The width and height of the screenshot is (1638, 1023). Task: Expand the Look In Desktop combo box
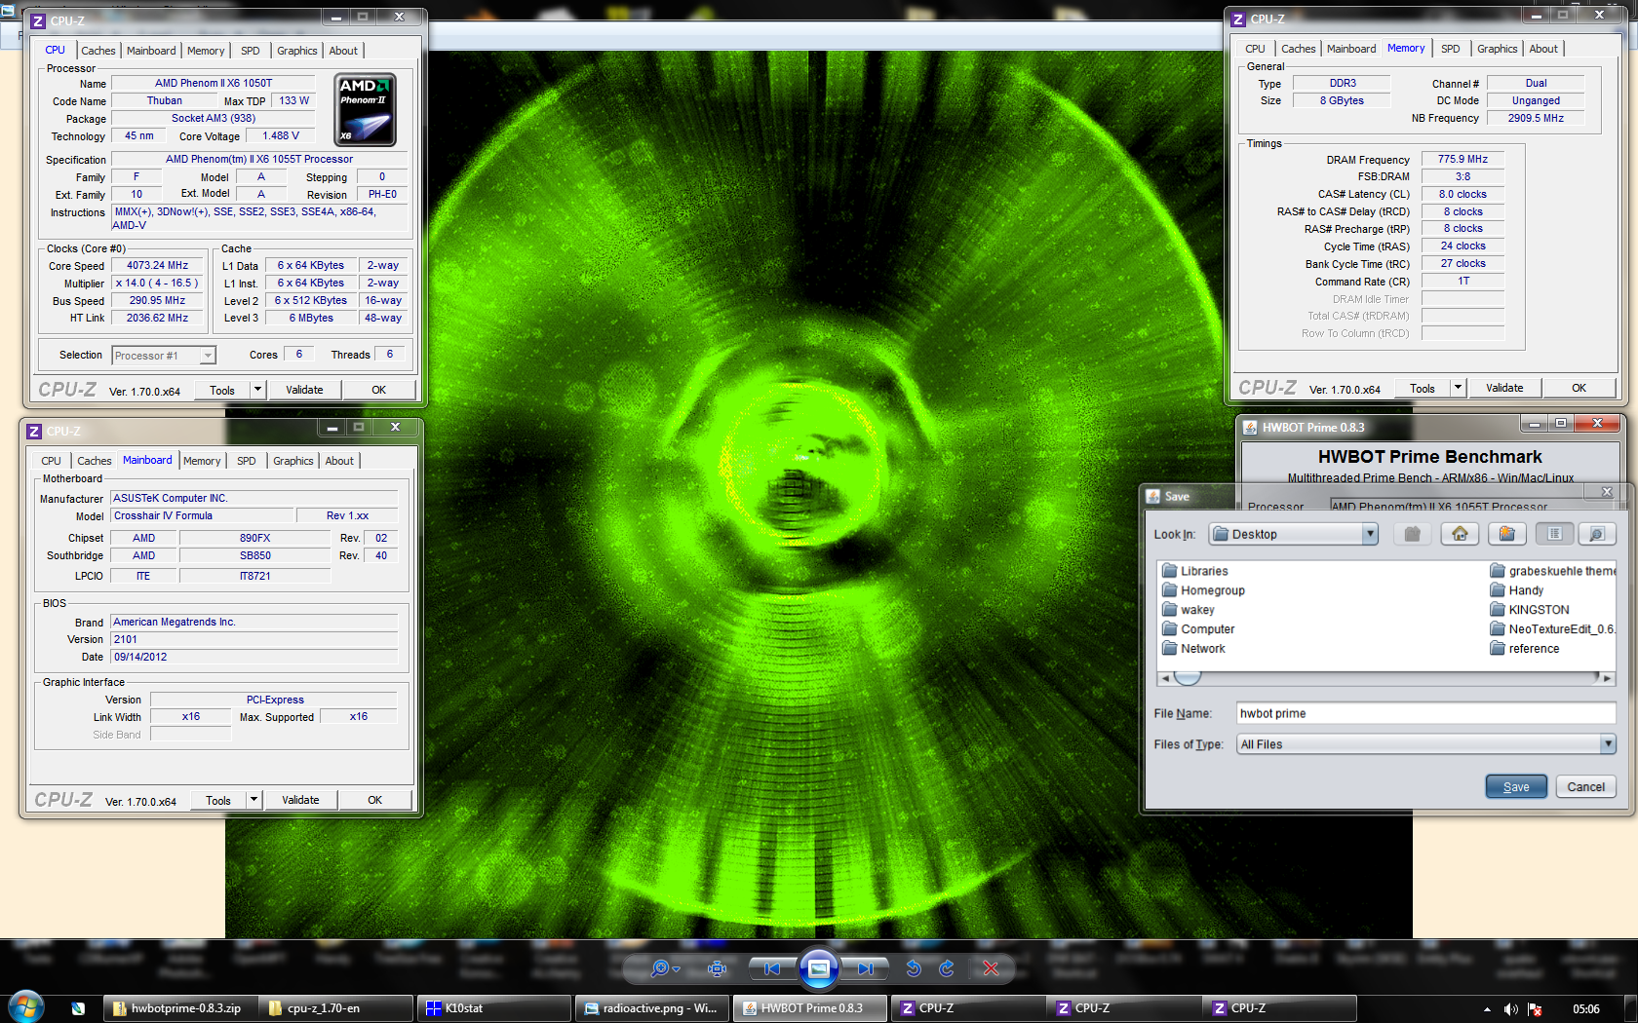point(1370,534)
